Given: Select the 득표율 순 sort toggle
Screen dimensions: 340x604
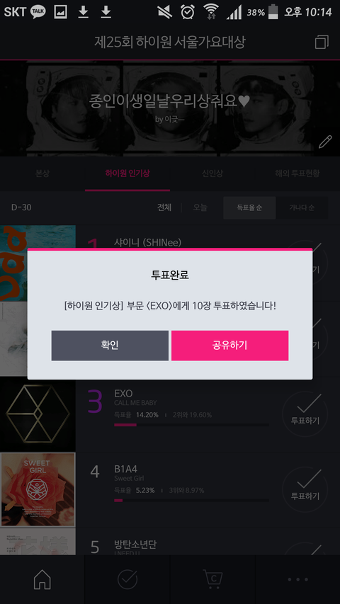Looking at the screenshot, I should point(249,207).
